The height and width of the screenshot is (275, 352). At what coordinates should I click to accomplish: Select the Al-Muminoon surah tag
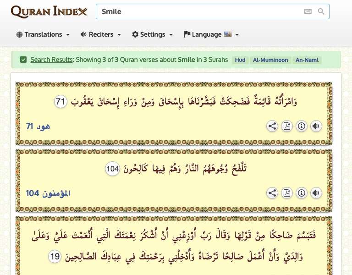270,60
